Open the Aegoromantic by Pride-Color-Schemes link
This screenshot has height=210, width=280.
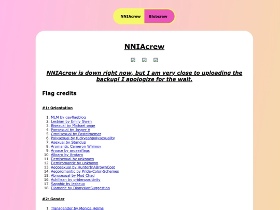(85, 172)
